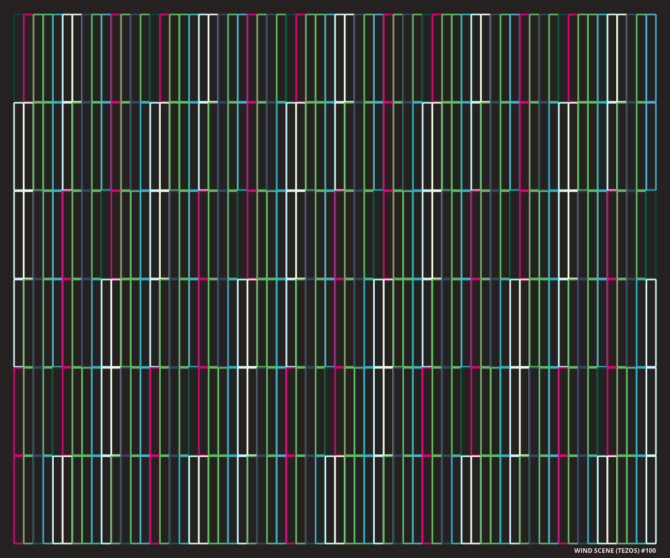Click the word "(TEZOS)" in the caption
670x558 pixels.
coord(628,551)
